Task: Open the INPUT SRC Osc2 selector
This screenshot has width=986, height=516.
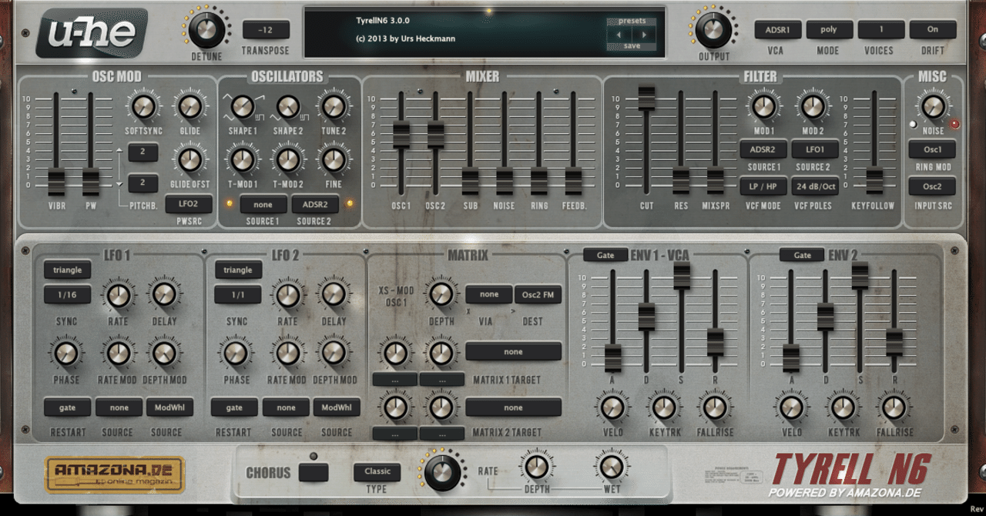Action: [x=932, y=186]
